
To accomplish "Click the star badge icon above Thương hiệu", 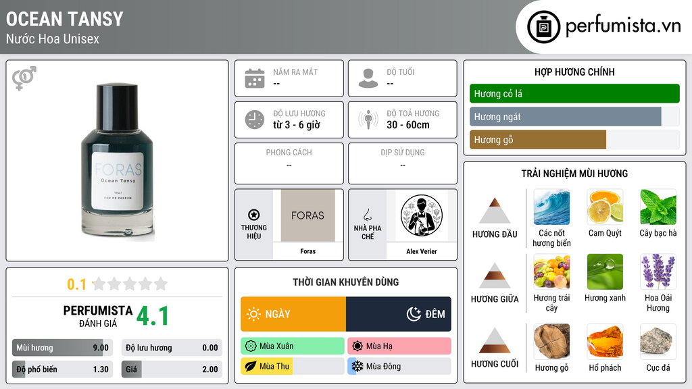I will pos(254,215).
